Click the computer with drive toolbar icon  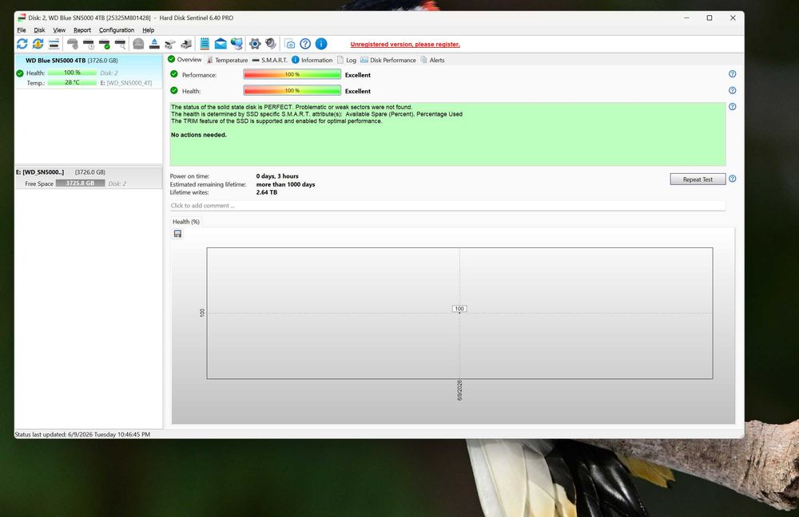tap(186, 44)
